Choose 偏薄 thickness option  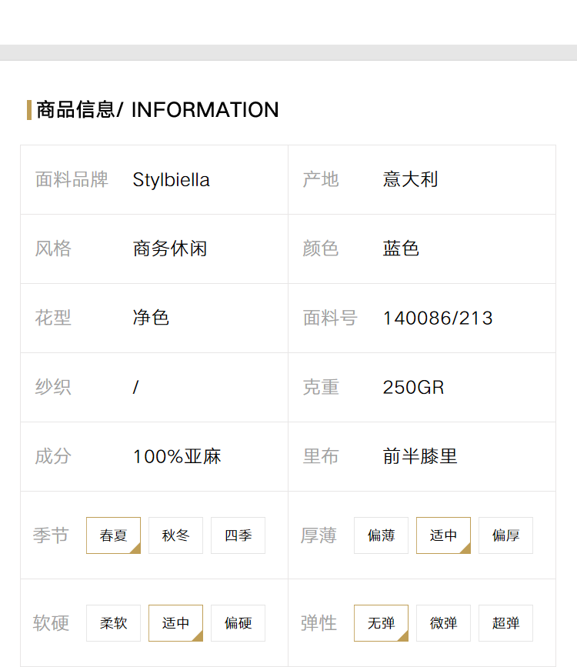click(381, 535)
